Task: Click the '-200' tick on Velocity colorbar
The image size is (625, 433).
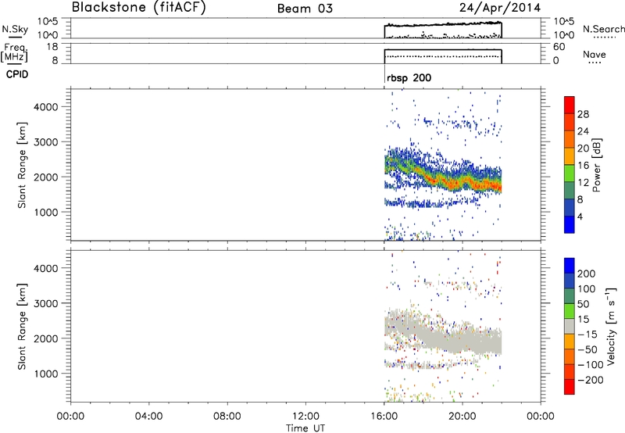Action: (591, 380)
